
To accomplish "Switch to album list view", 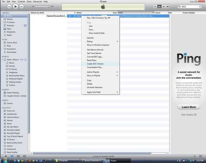I will click(x=159, y=6).
